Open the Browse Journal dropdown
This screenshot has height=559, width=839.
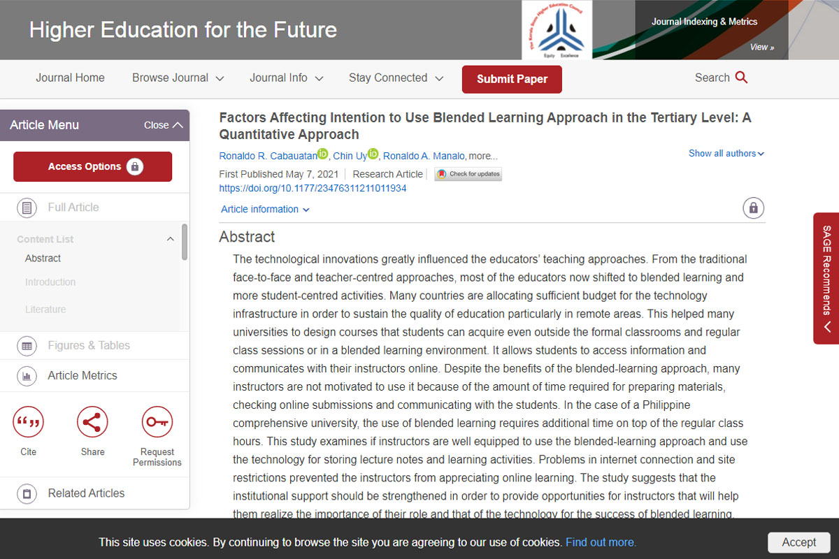click(x=178, y=78)
